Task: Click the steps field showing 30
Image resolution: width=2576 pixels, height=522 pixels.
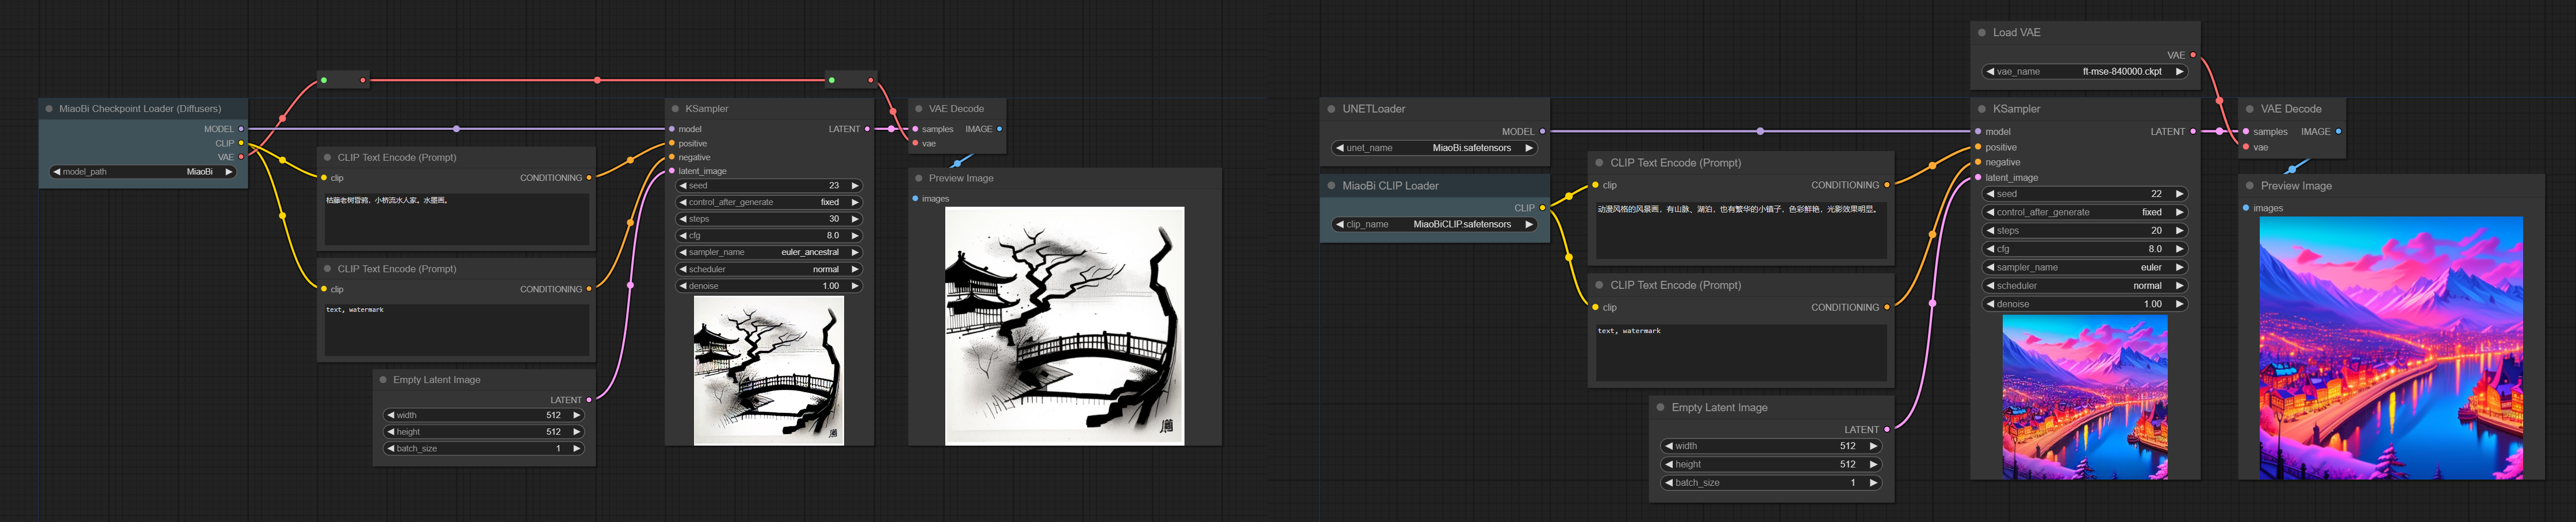Action: 769,219
